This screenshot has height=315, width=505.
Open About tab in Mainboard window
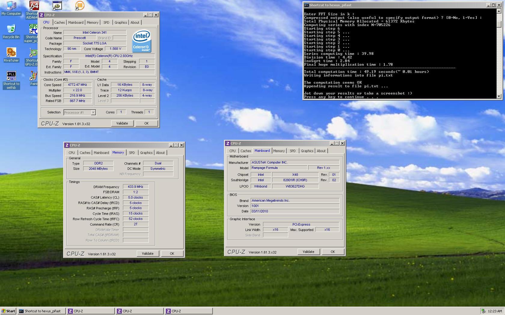[321, 151]
